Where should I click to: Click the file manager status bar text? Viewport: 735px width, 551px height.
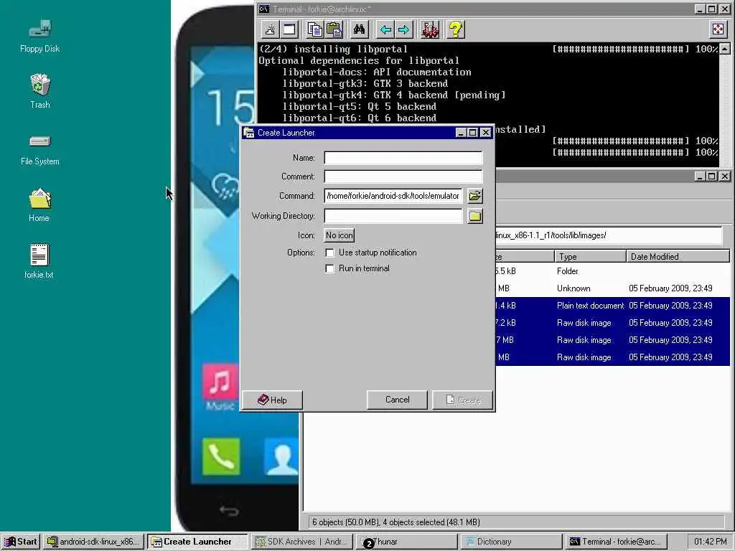click(x=395, y=522)
